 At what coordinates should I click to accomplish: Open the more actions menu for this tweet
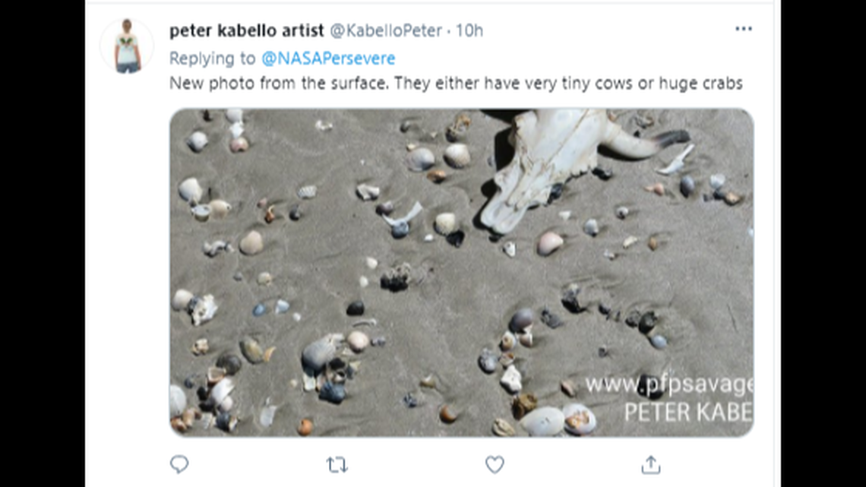(x=743, y=27)
